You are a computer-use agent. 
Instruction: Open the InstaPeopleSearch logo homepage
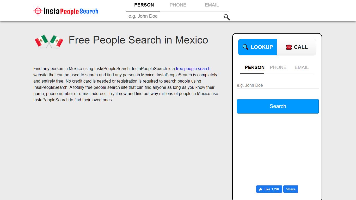pos(66,11)
